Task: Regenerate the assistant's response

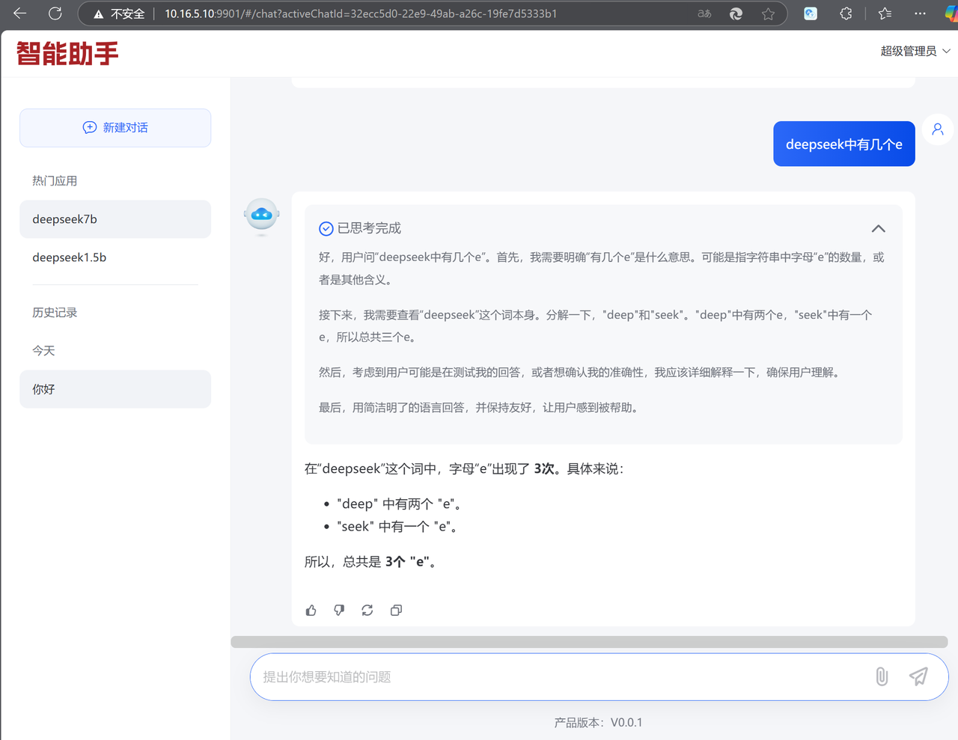Action: [367, 611]
